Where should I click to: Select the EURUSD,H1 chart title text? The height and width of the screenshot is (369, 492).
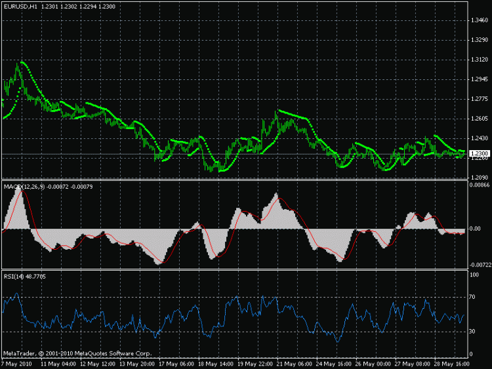click(x=20, y=7)
